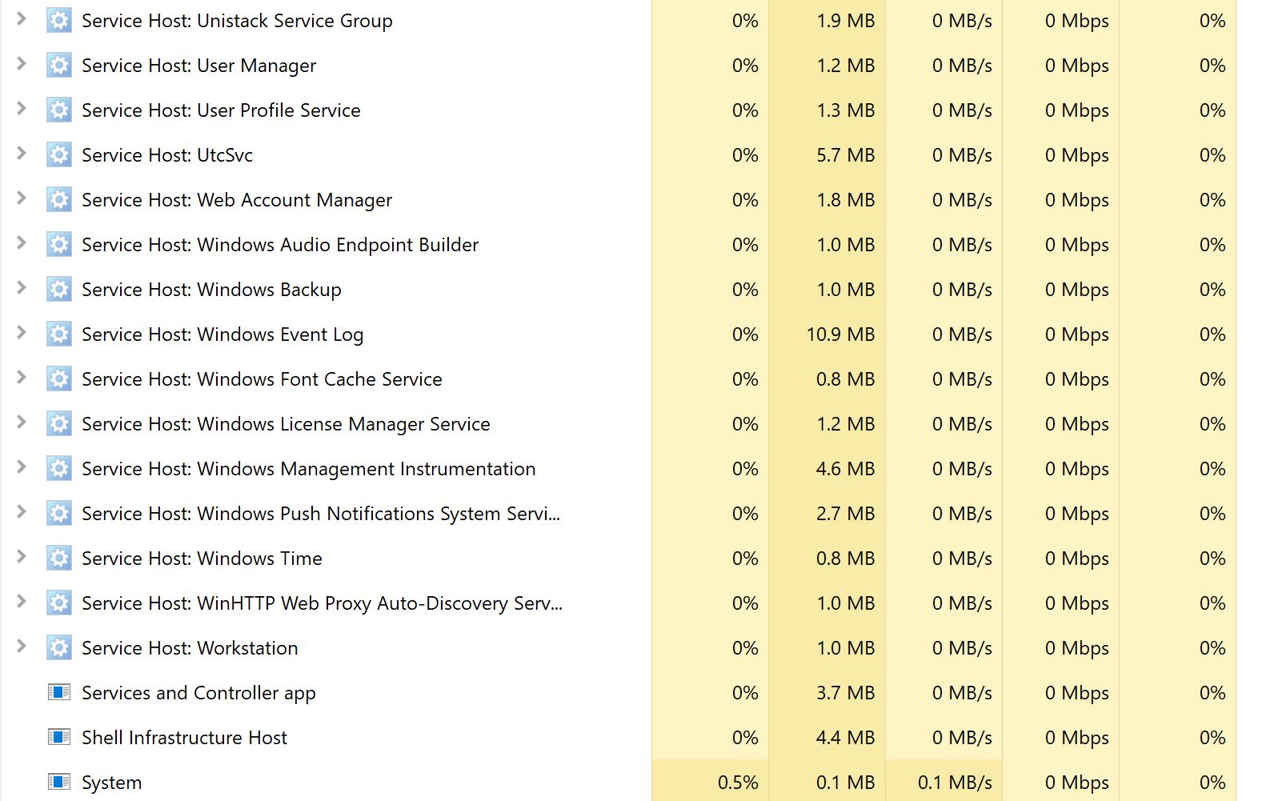This screenshot has height=801, width=1274.
Task: Expand Service Host: Windows Backup
Action: pyautogui.click(x=22, y=287)
